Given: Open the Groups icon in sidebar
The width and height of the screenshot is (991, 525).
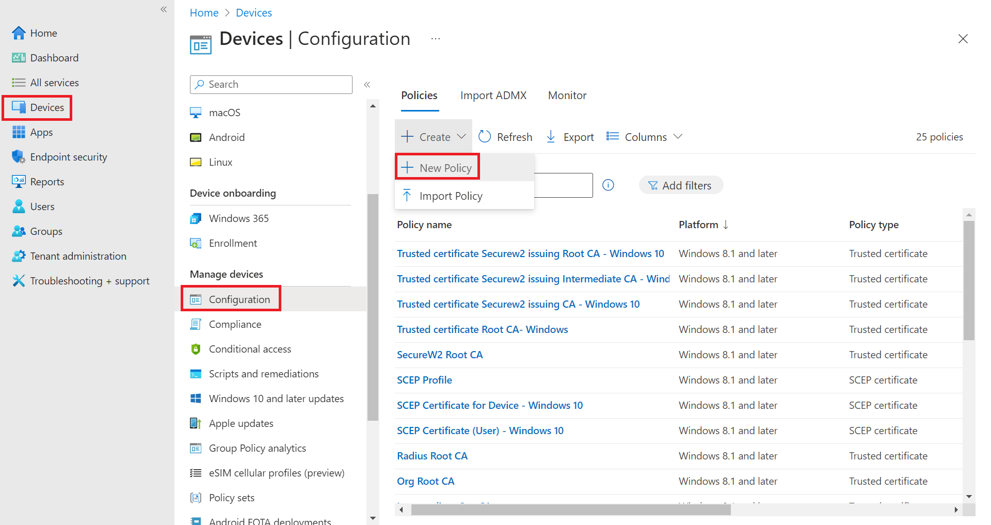Looking at the screenshot, I should point(19,231).
